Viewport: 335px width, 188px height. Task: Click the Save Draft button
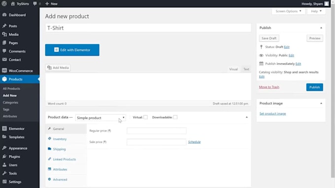(x=269, y=38)
